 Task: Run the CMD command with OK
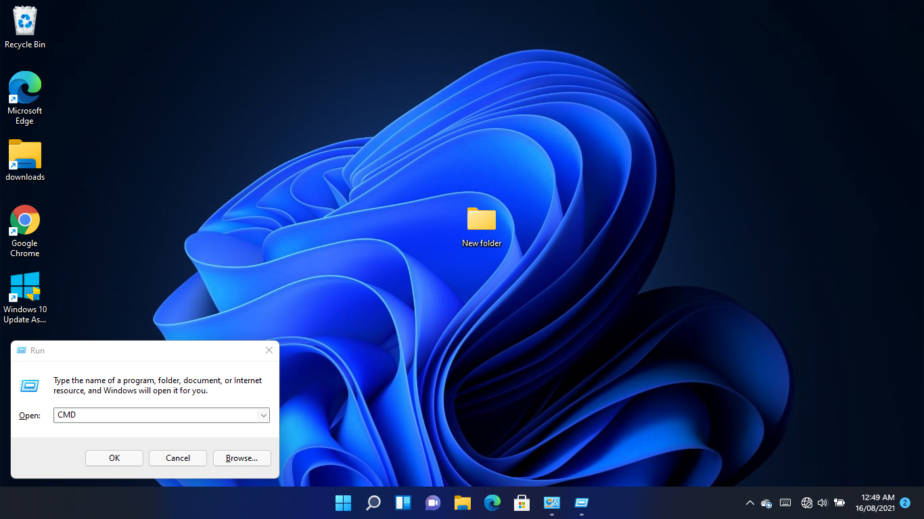click(x=114, y=458)
